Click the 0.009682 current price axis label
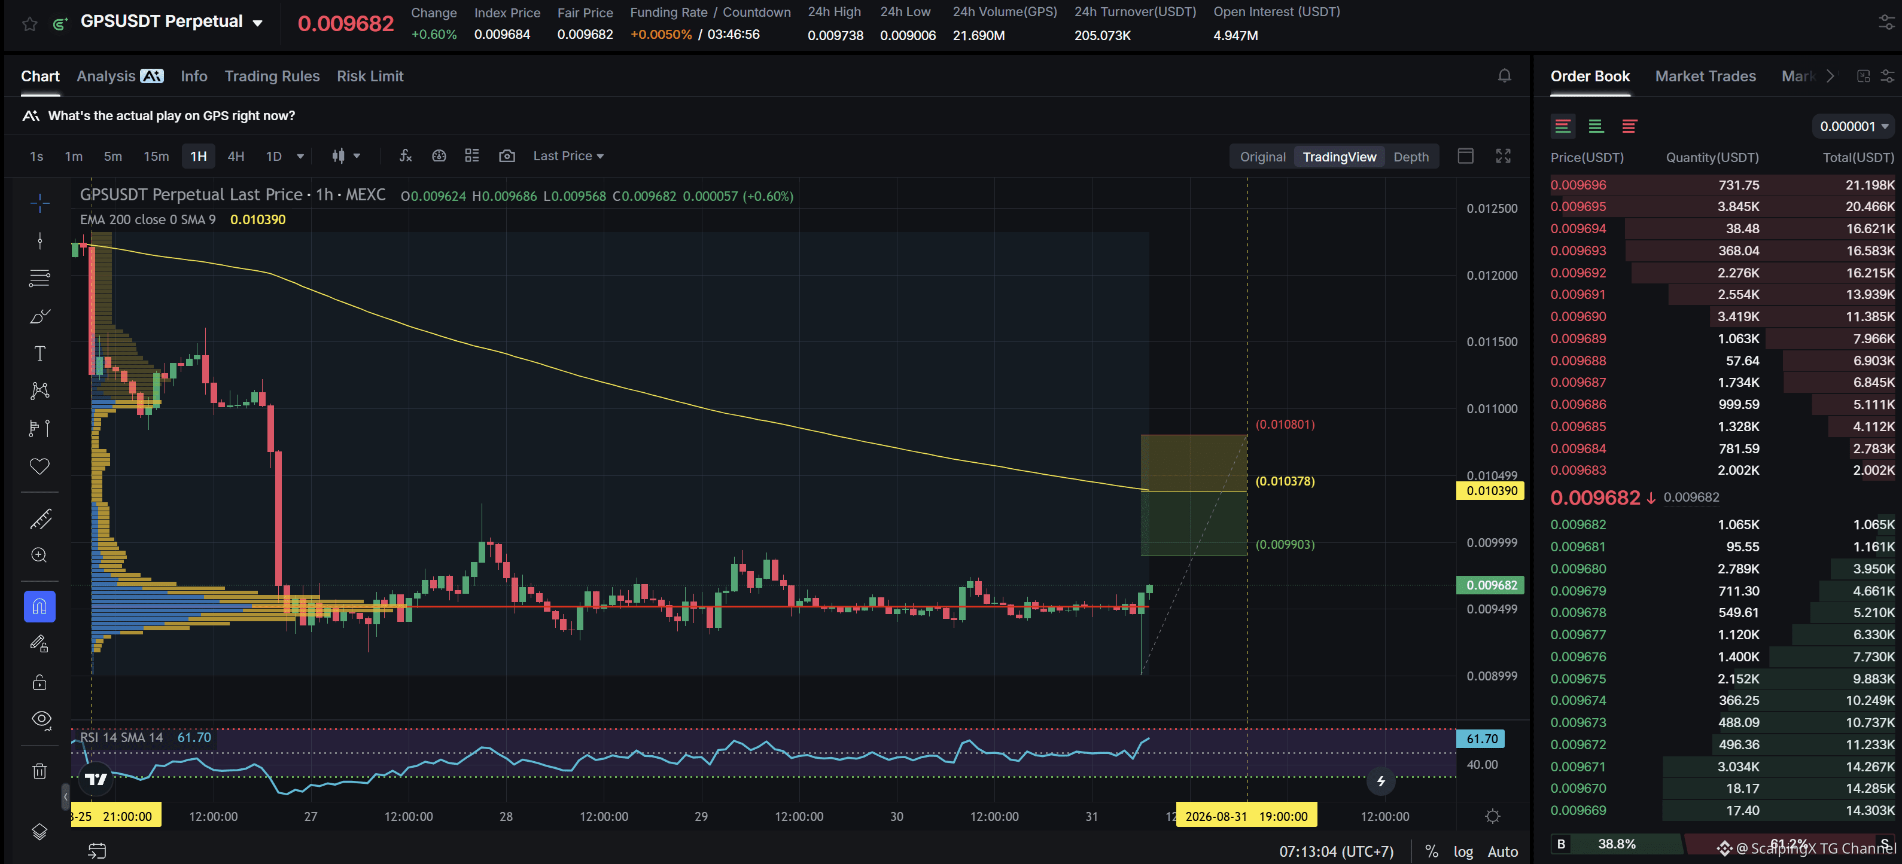 click(1490, 585)
